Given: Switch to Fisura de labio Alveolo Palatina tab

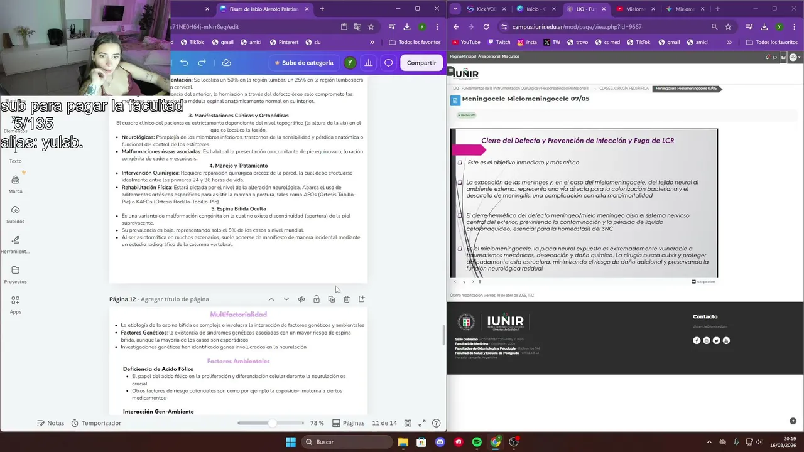Looking at the screenshot, I should 264,9.
